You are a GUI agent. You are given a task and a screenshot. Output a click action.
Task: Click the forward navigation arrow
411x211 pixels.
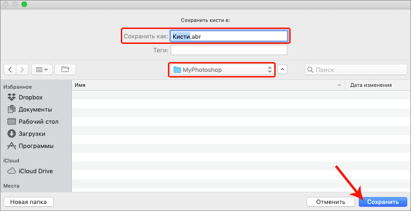coord(22,70)
